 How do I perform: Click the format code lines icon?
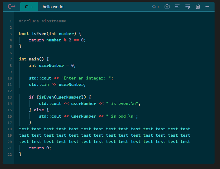[177, 6]
